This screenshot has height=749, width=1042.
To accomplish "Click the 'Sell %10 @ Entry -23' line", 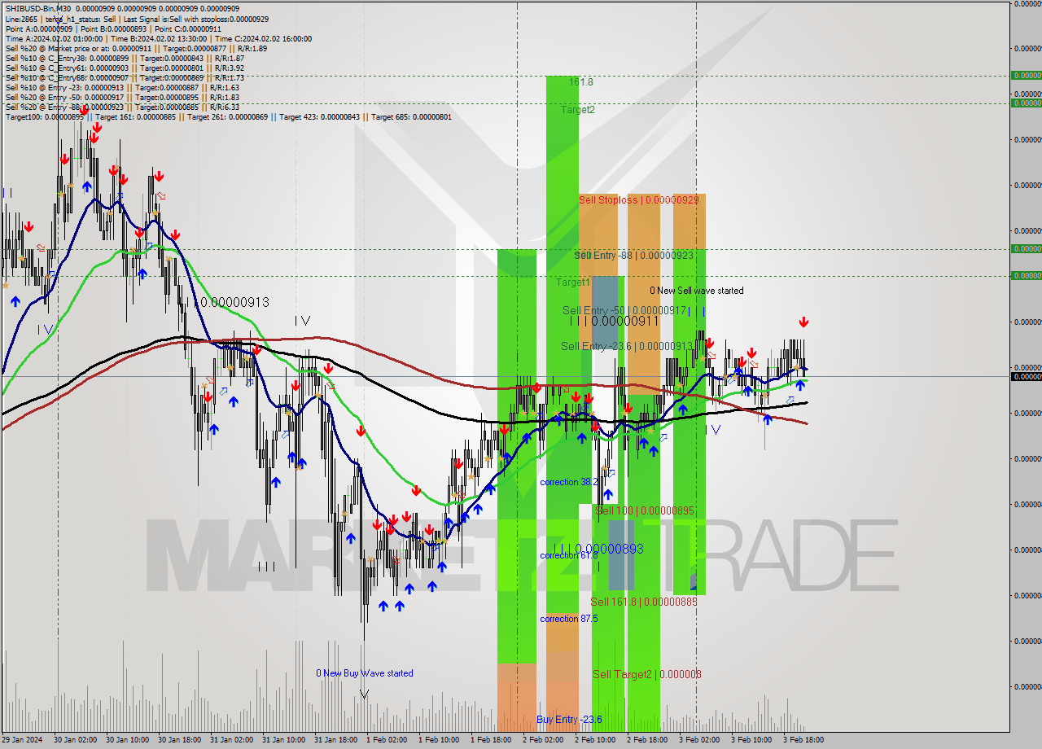I will [x=122, y=87].
